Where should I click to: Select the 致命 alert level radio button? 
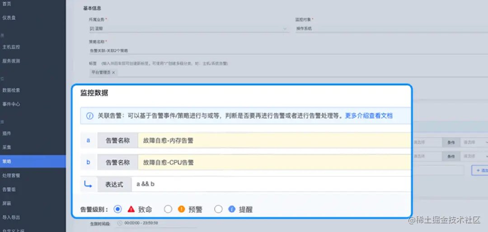[x=117, y=209]
